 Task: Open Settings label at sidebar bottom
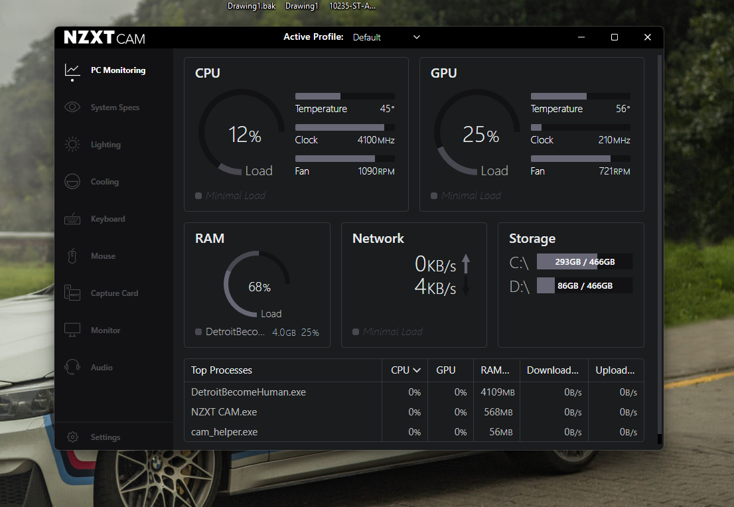[106, 437]
